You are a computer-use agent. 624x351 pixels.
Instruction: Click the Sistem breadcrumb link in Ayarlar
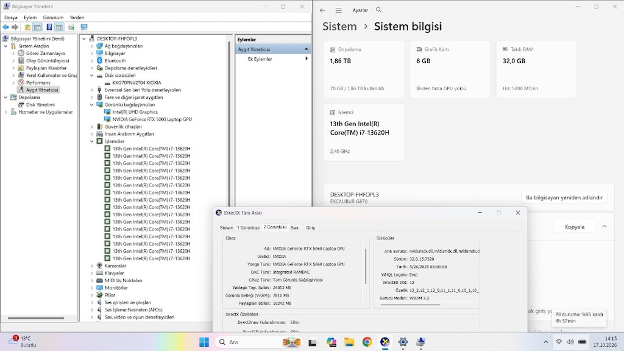click(x=339, y=27)
